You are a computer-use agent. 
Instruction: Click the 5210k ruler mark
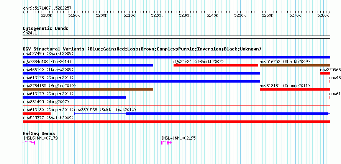[x=130, y=16]
